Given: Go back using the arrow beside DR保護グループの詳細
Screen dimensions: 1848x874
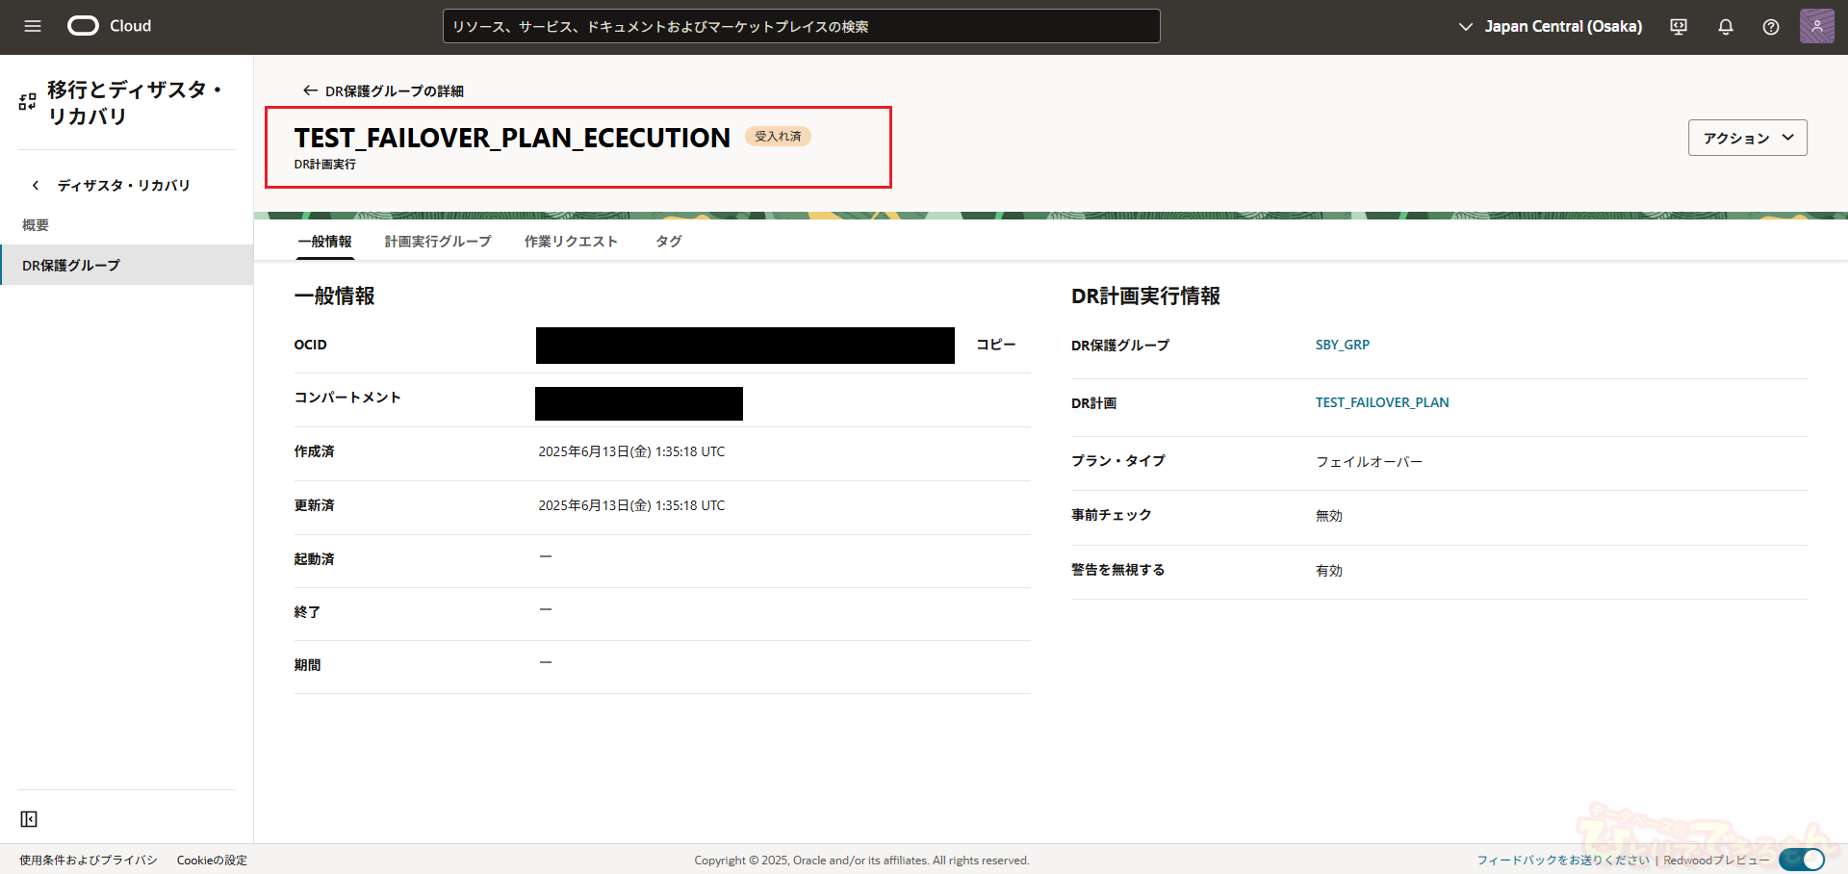Looking at the screenshot, I should click(310, 90).
